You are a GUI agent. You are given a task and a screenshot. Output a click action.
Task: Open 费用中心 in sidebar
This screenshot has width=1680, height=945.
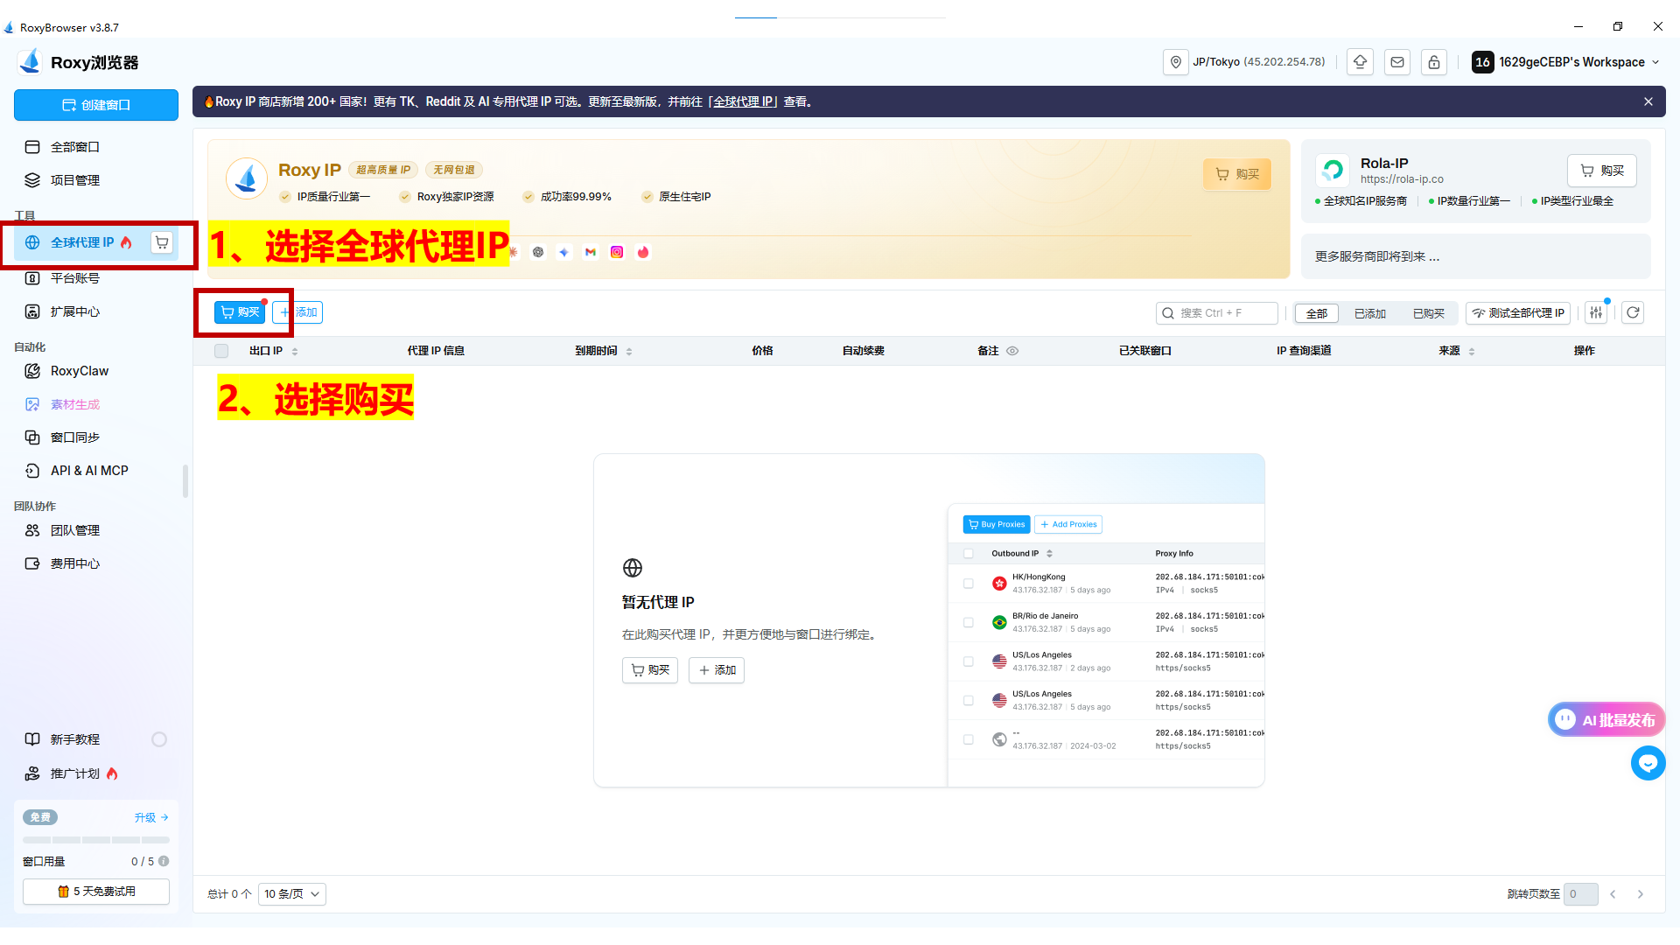coord(96,563)
